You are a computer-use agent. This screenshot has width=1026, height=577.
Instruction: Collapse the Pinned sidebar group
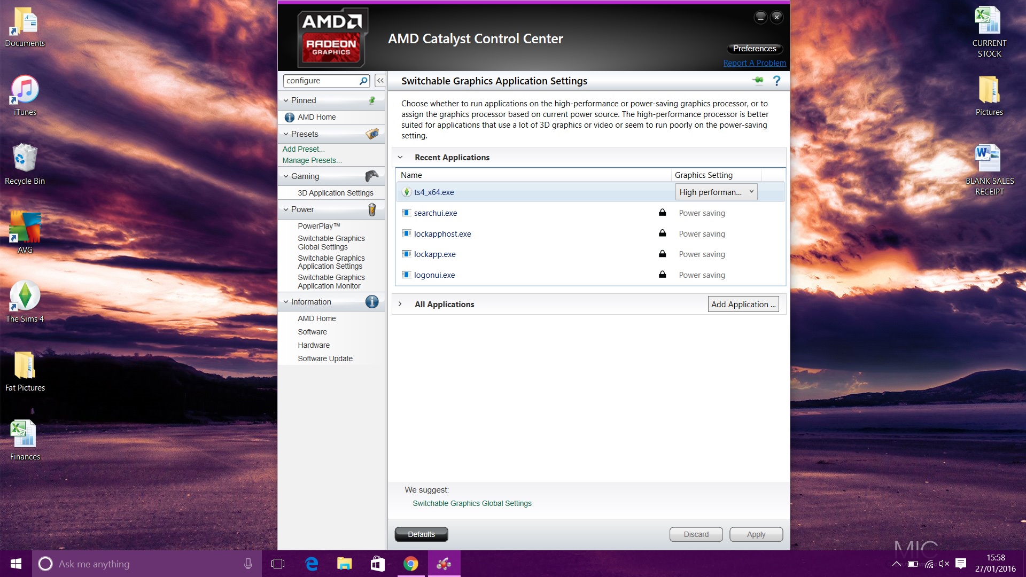click(286, 100)
